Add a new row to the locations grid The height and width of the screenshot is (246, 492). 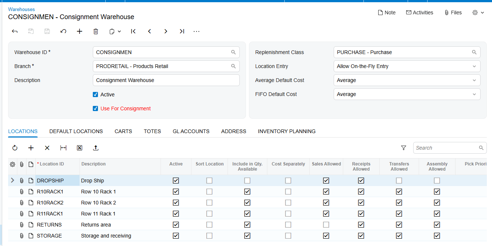point(31,148)
